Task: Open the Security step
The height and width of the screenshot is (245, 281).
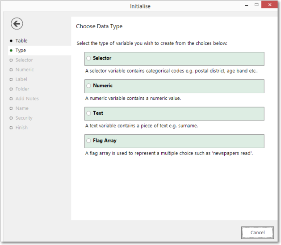Action: click(24, 118)
